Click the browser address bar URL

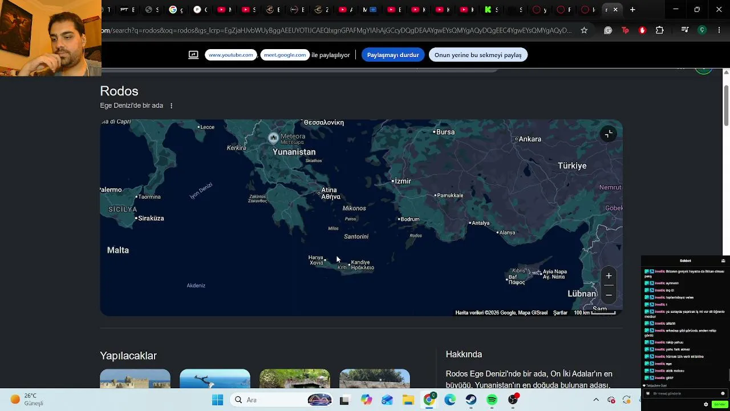[x=336, y=30]
